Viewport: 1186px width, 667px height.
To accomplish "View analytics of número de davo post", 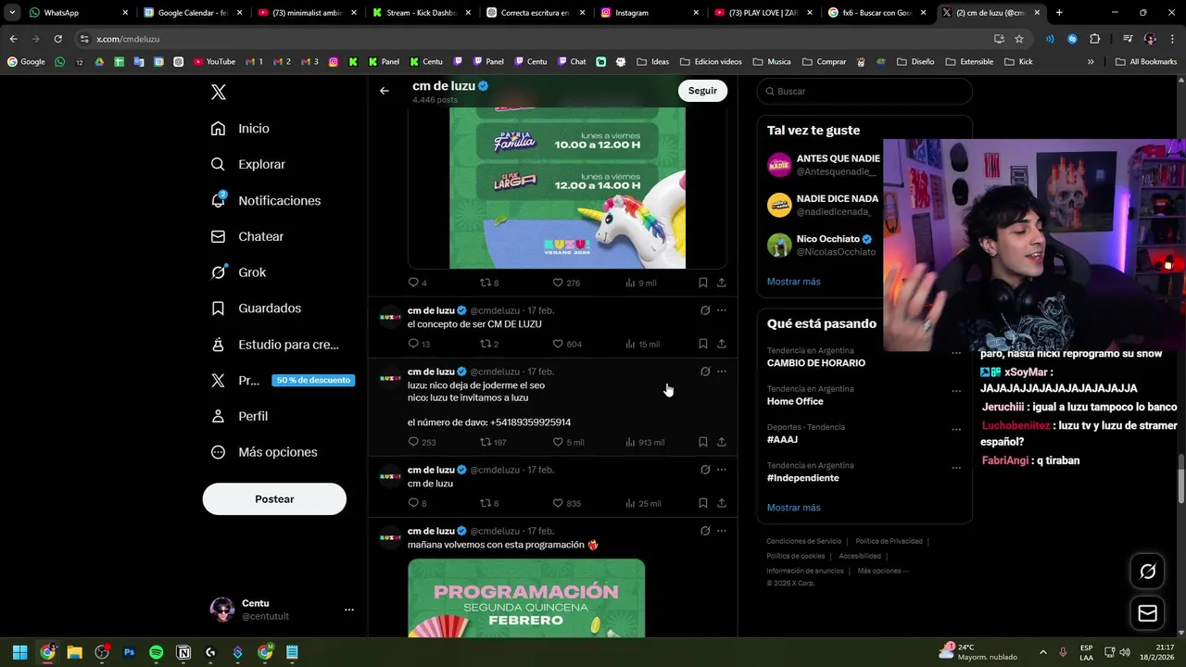I will point(645,442).
